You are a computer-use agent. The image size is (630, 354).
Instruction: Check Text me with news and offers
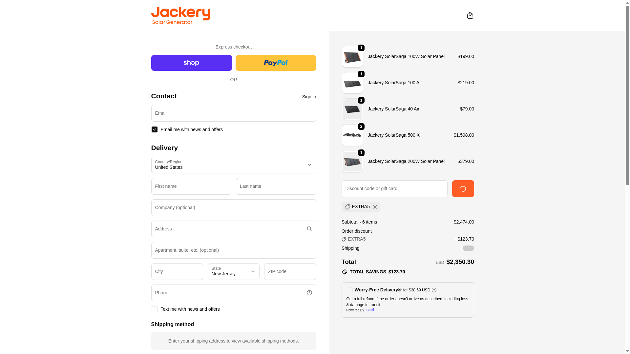(154, 309)
